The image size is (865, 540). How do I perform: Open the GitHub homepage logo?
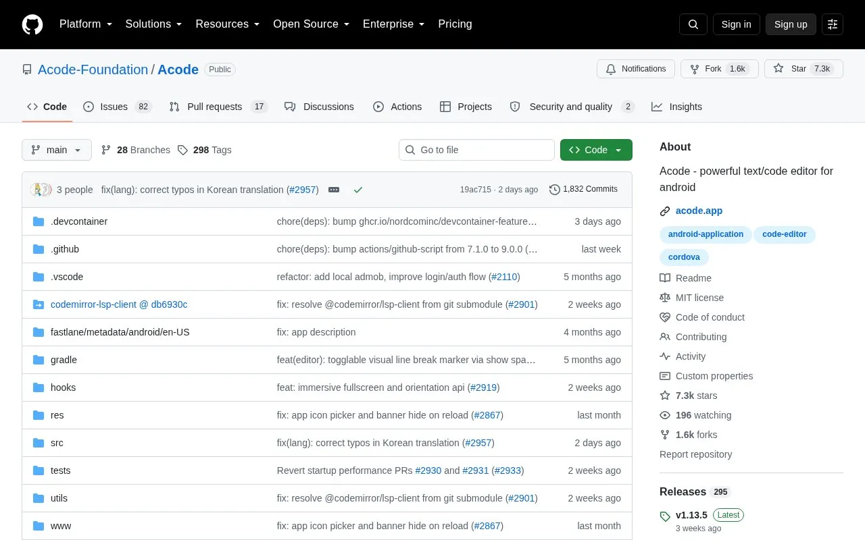[32, 24]
